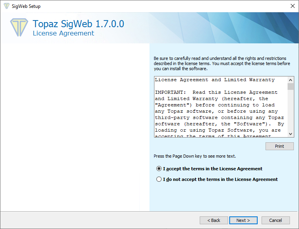Go back using the Back button
Screen dimensions: 299x229
(214, 220)
